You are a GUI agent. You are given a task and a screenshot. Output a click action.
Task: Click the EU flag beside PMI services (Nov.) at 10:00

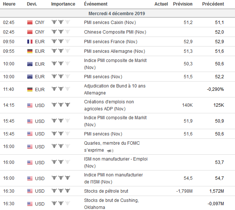point(30,76)
